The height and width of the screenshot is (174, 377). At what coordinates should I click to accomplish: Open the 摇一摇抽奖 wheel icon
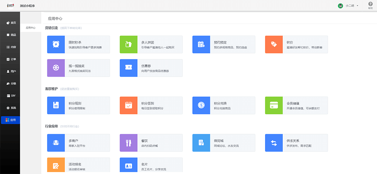[56, 68]
